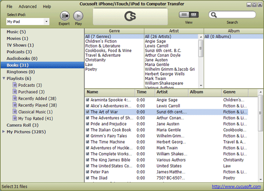
Task: Sort by Time column header
Action: click(x=145, y=92)
